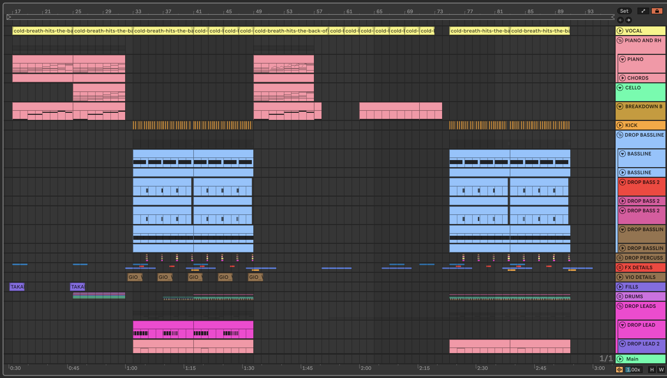Toggle the orange waveform track-zoom icon
667x378 pixels.
tap(619, 369)
